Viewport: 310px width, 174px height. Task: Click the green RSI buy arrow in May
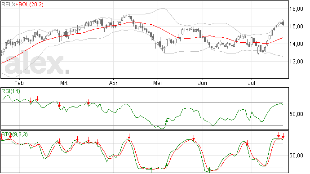pyautogui.click(x=167, y=122)
